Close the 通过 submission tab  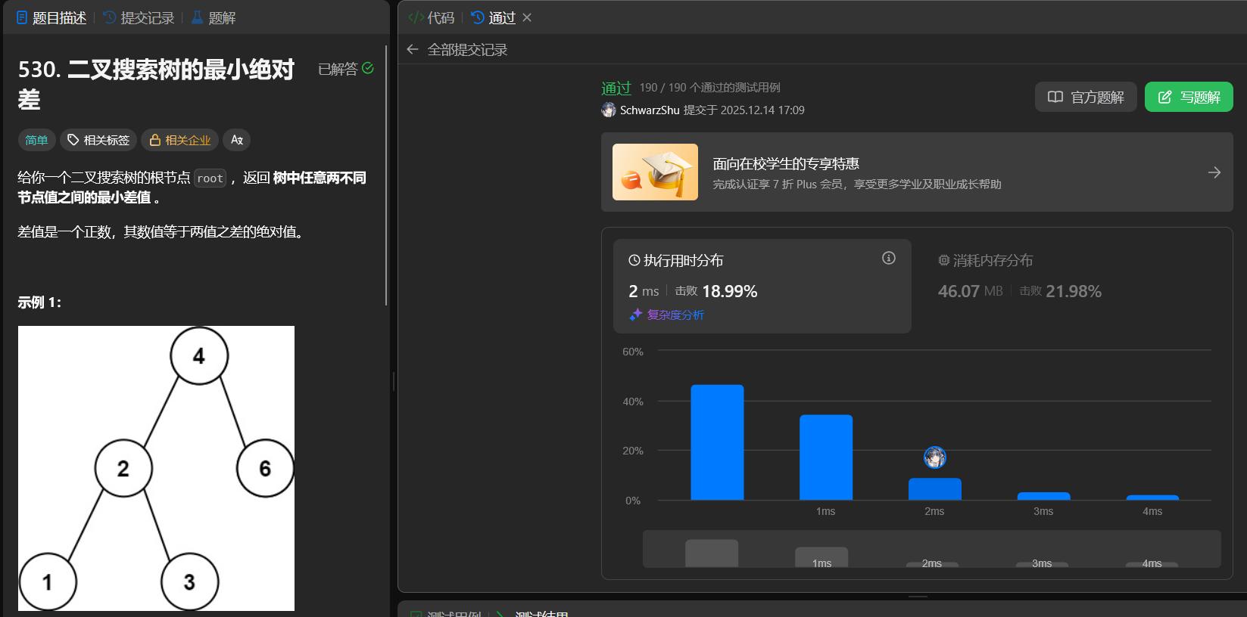(527, 17)
